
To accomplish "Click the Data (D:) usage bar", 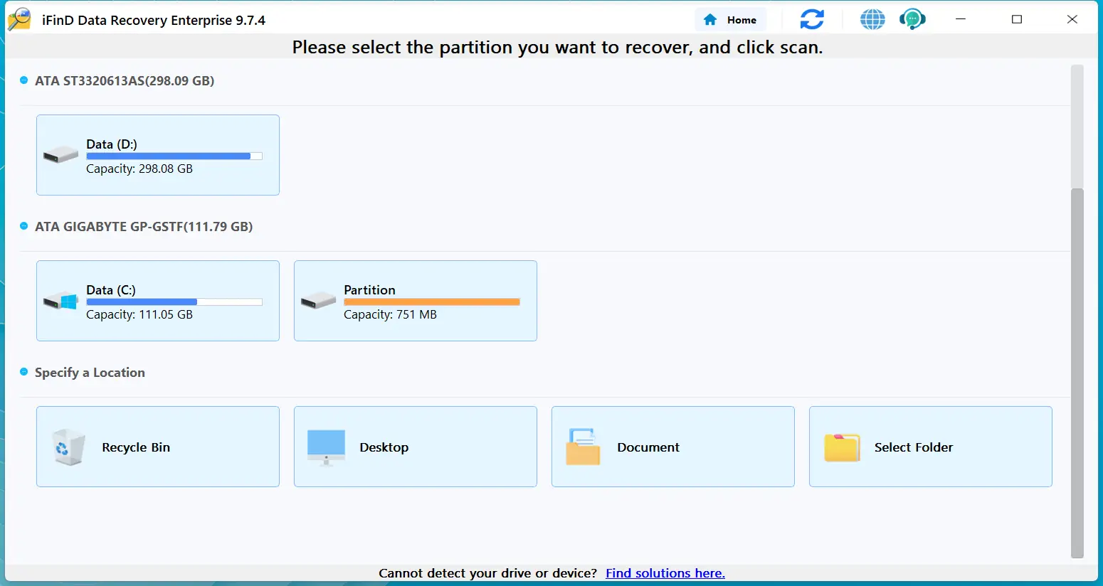I will (x=174, y=156).
